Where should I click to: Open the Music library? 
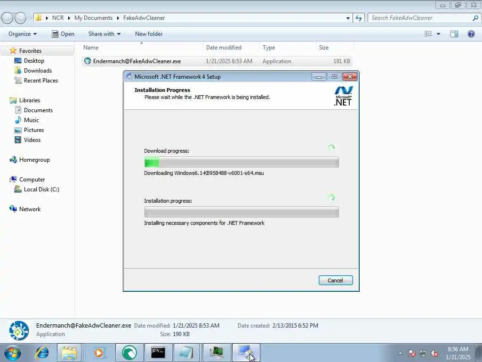coord(32,120)
